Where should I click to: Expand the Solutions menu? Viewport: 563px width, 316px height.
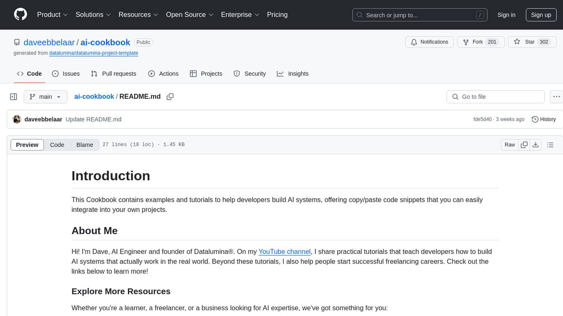[x=93, y=14]
